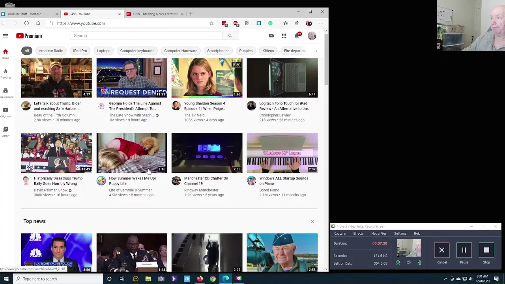Open a new browser tab with plus
This screenshot has width=505, height=284.
pos(191,14)
